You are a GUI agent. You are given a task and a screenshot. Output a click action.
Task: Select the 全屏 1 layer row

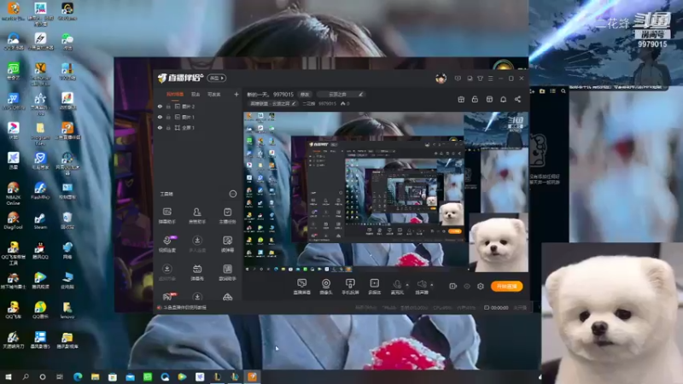pos(198,127)
